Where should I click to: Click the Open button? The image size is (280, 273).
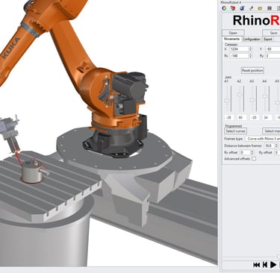(x=233, y=33)
